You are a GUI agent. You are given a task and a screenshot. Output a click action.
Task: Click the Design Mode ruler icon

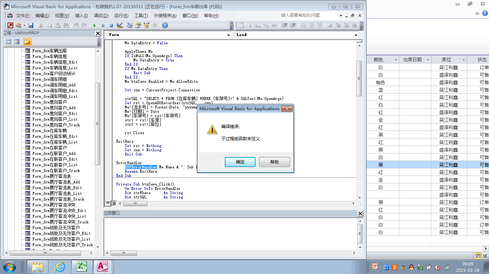pyautogui.click(x=120, y=25)
